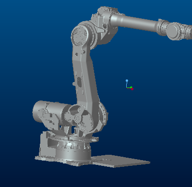Select the flat floor plate beside the base
192x187 pixels.
pos(121,162)
